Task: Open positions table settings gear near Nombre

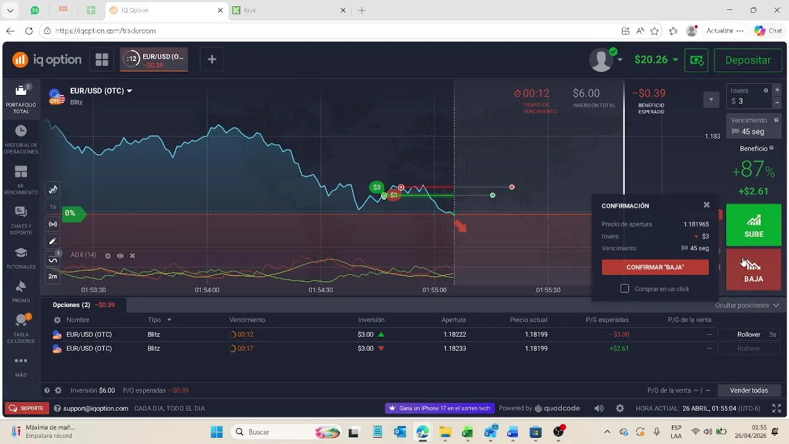Action: pos(57,320)
